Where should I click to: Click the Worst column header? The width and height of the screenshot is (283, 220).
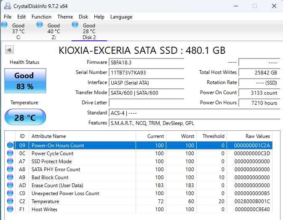[x=181, y=136]
